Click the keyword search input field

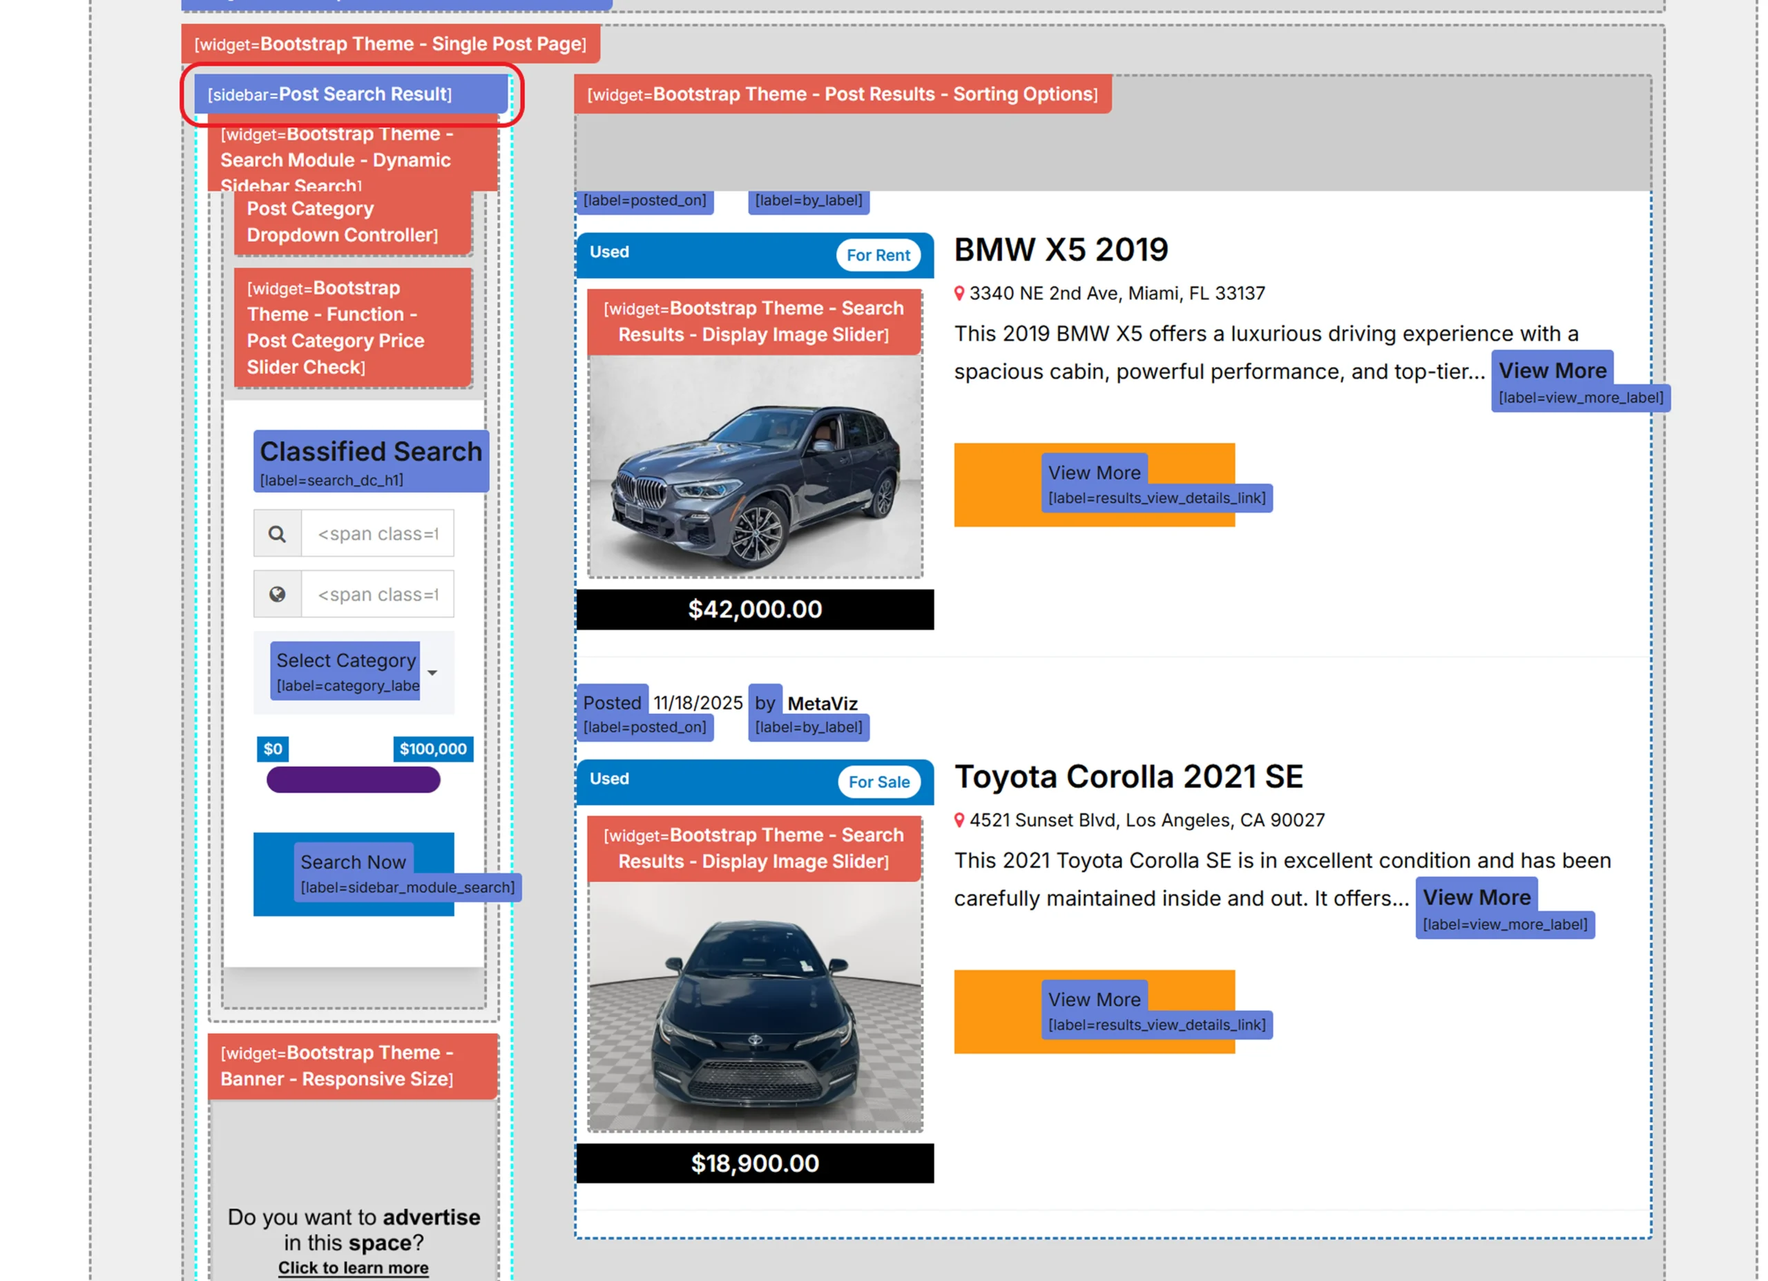pos(377,534)
